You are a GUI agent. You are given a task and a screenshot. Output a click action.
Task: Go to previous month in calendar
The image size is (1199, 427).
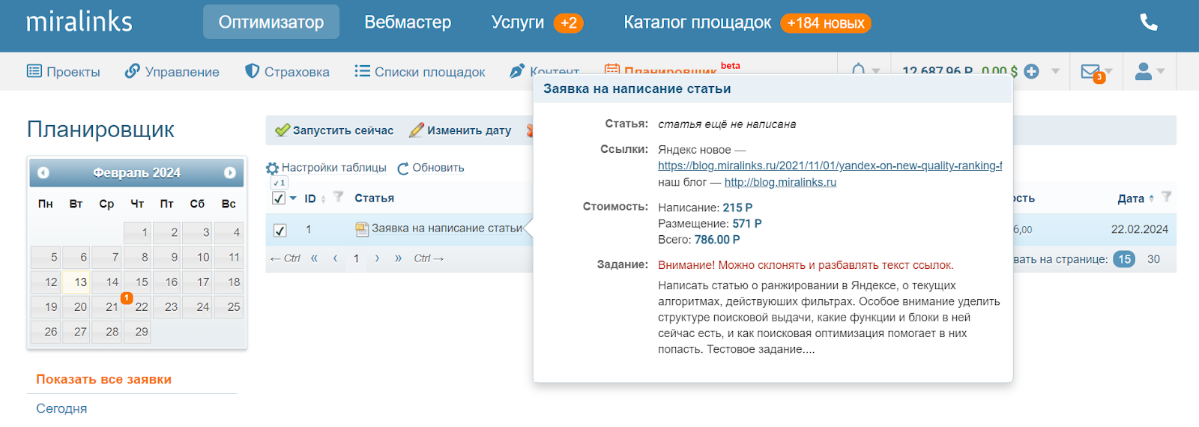click(x=43, y=173)
